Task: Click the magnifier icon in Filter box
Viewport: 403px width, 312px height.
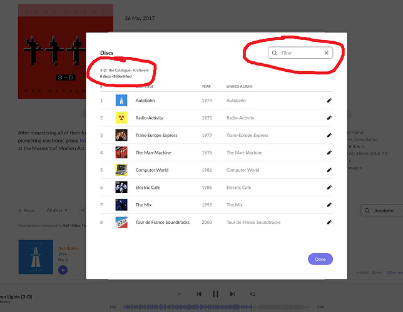Action: point(275,53)
